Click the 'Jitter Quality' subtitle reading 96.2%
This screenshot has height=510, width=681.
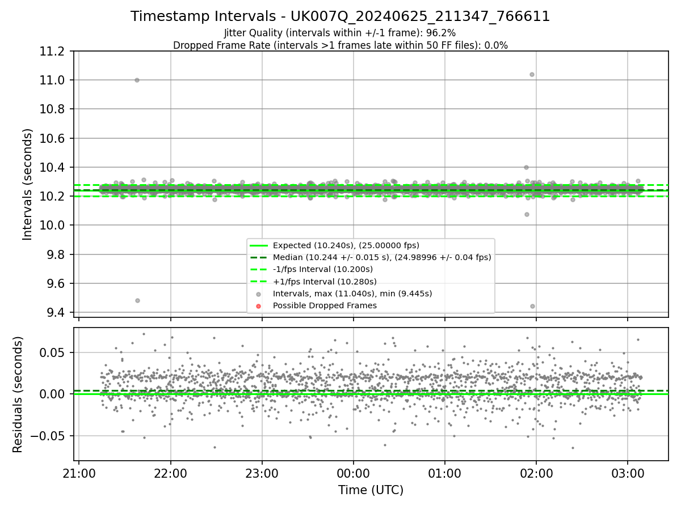[340, 33]
